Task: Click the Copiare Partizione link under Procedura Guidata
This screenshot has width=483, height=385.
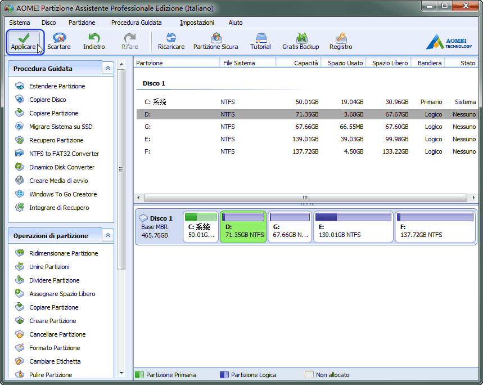Action: click(x=54, y=113)
